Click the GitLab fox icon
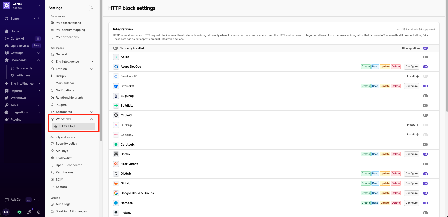This screenshot has height=217, width=448. tap(116, 183)
